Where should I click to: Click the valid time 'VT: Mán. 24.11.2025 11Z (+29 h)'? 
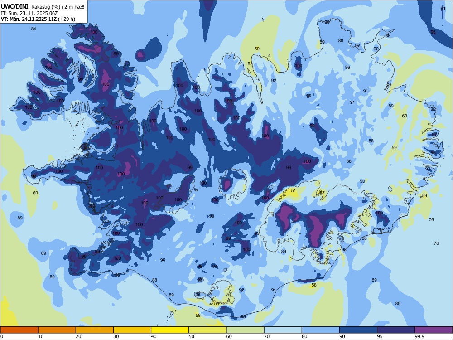tap(38, 19)
